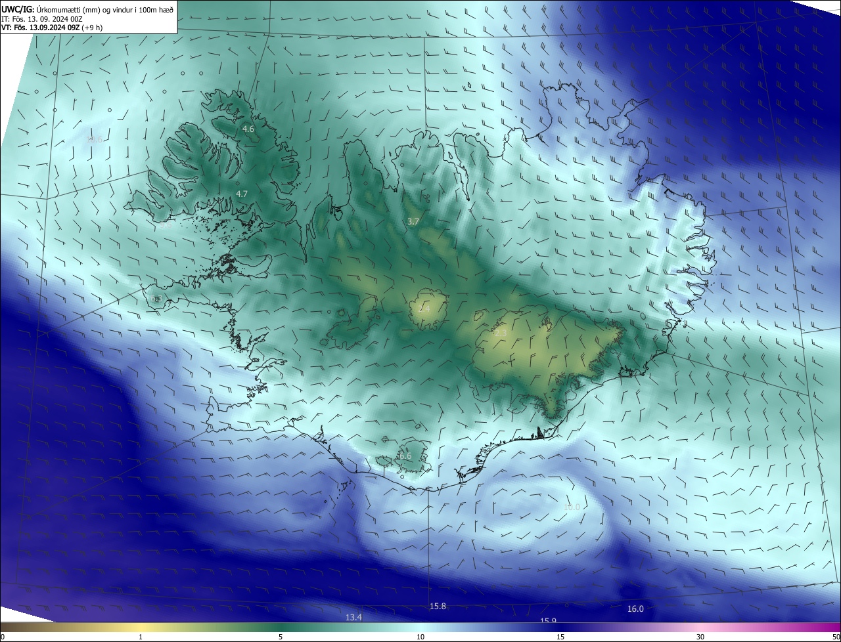Click the 15.9 value label on the map

[x=549, y=620]
